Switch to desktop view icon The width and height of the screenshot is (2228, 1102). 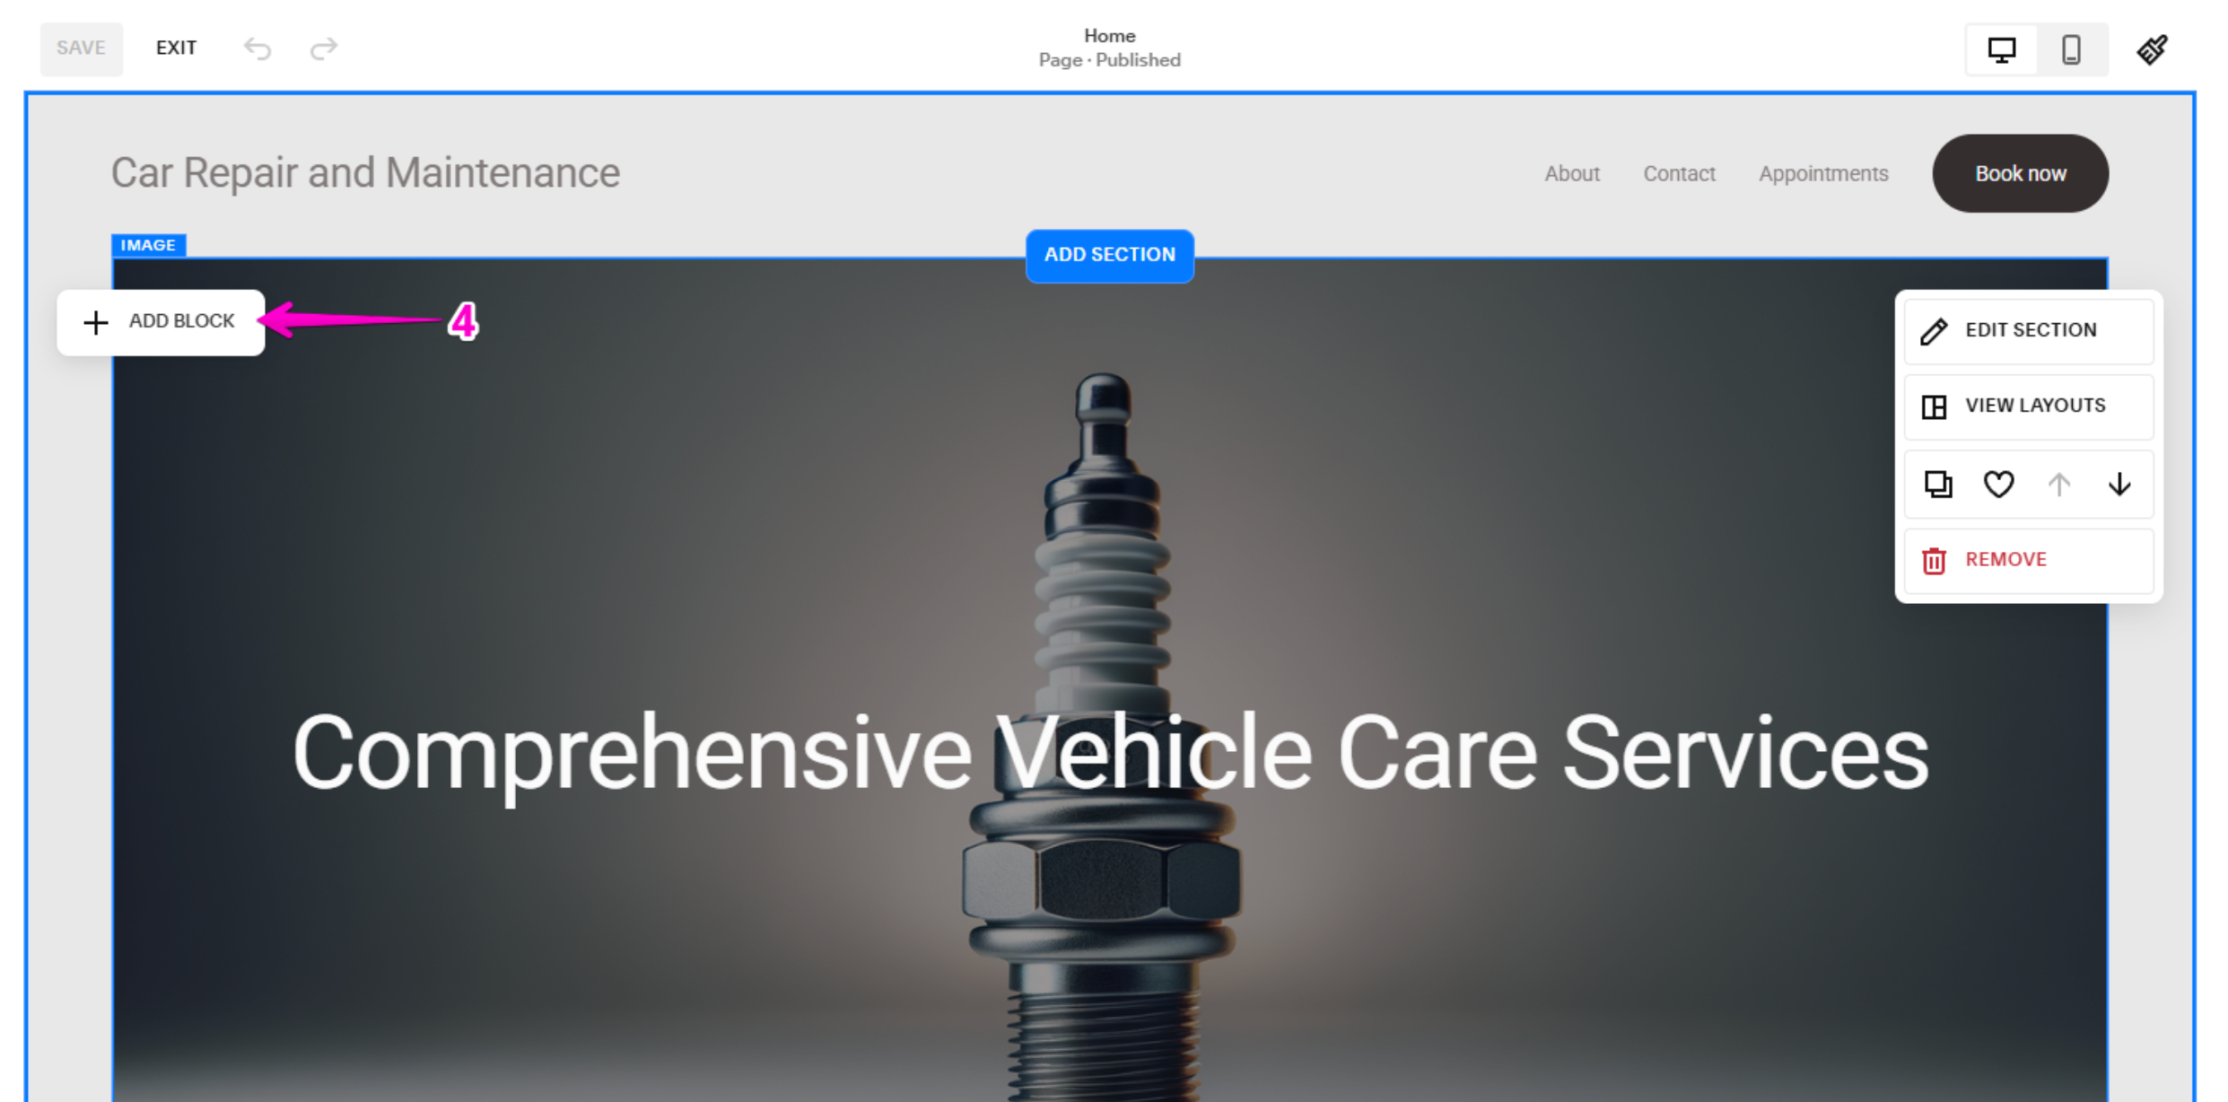[x=2002, y=49]
